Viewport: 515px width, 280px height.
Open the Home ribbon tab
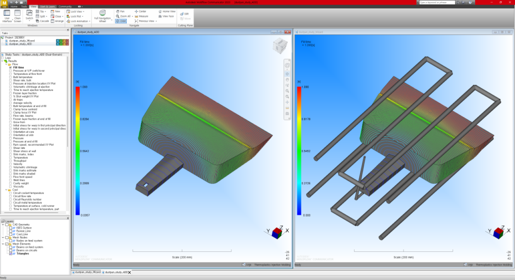pyautogui.click(x=14, y=7)
